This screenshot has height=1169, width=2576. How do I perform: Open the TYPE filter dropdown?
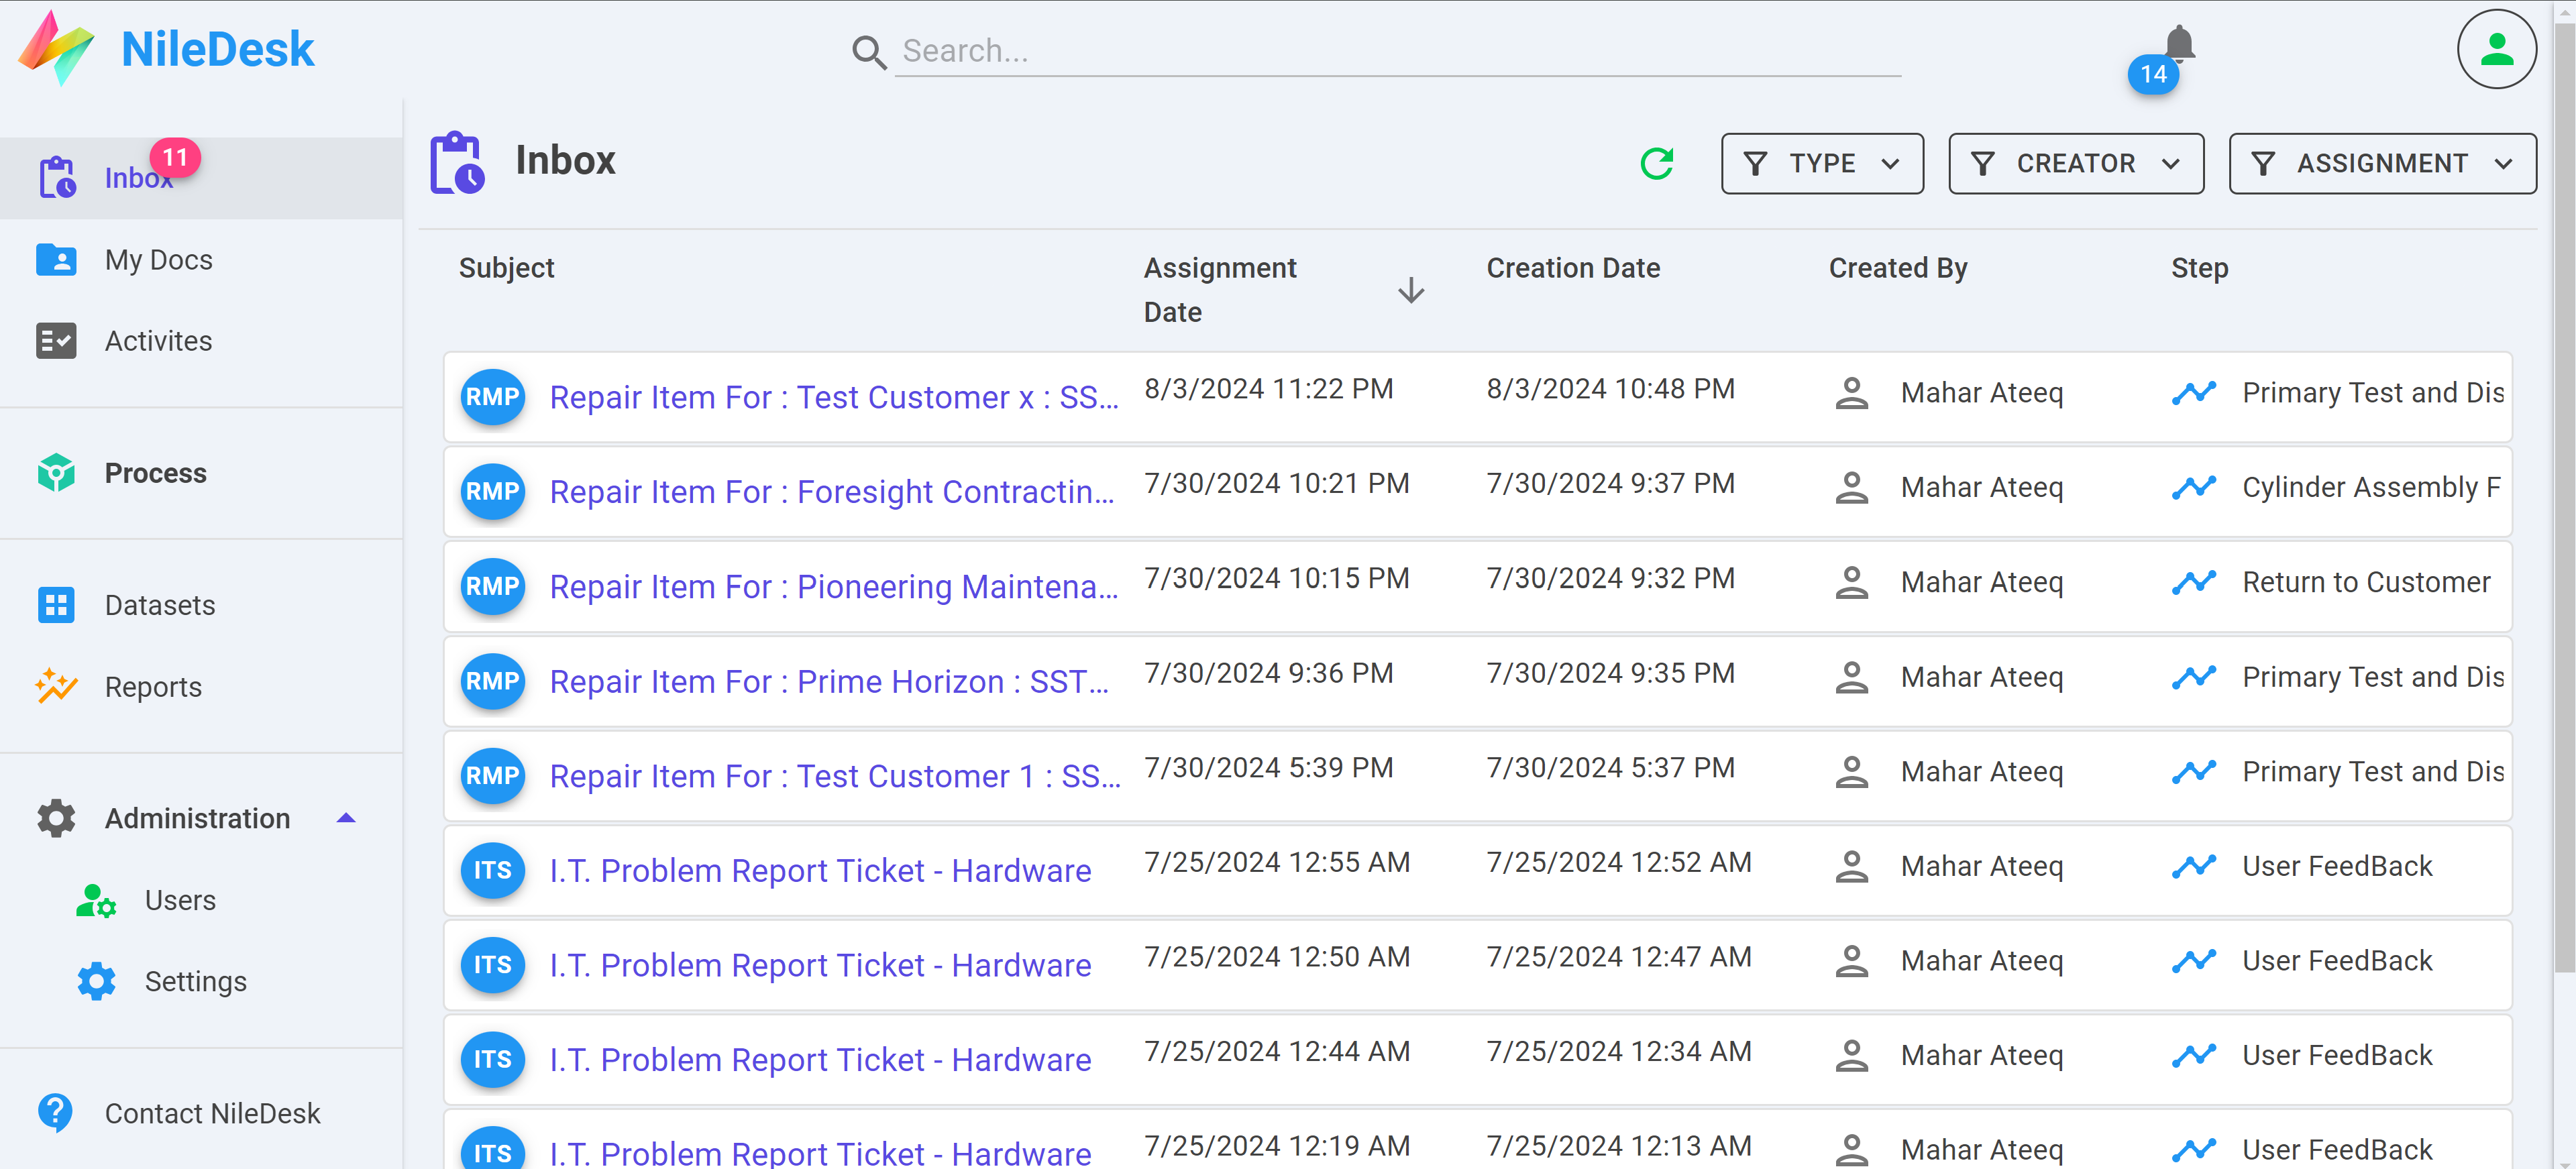pyautogui.click(x=1821, y=163)
